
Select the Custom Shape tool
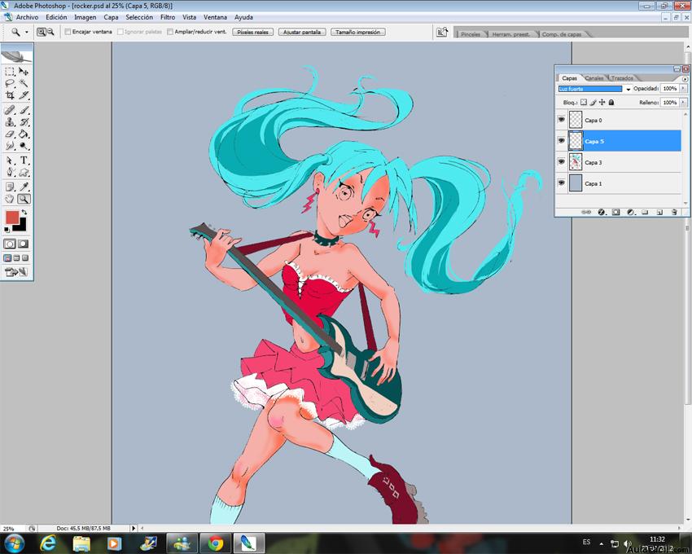pos(24,172)
